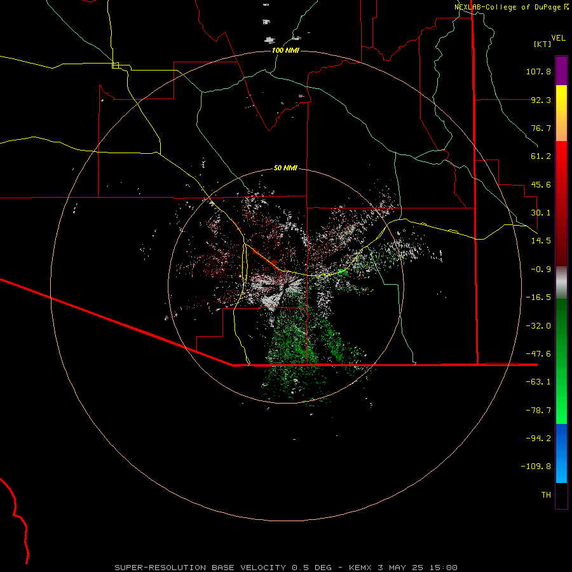Click the TH legend label

tap(546, 495)
